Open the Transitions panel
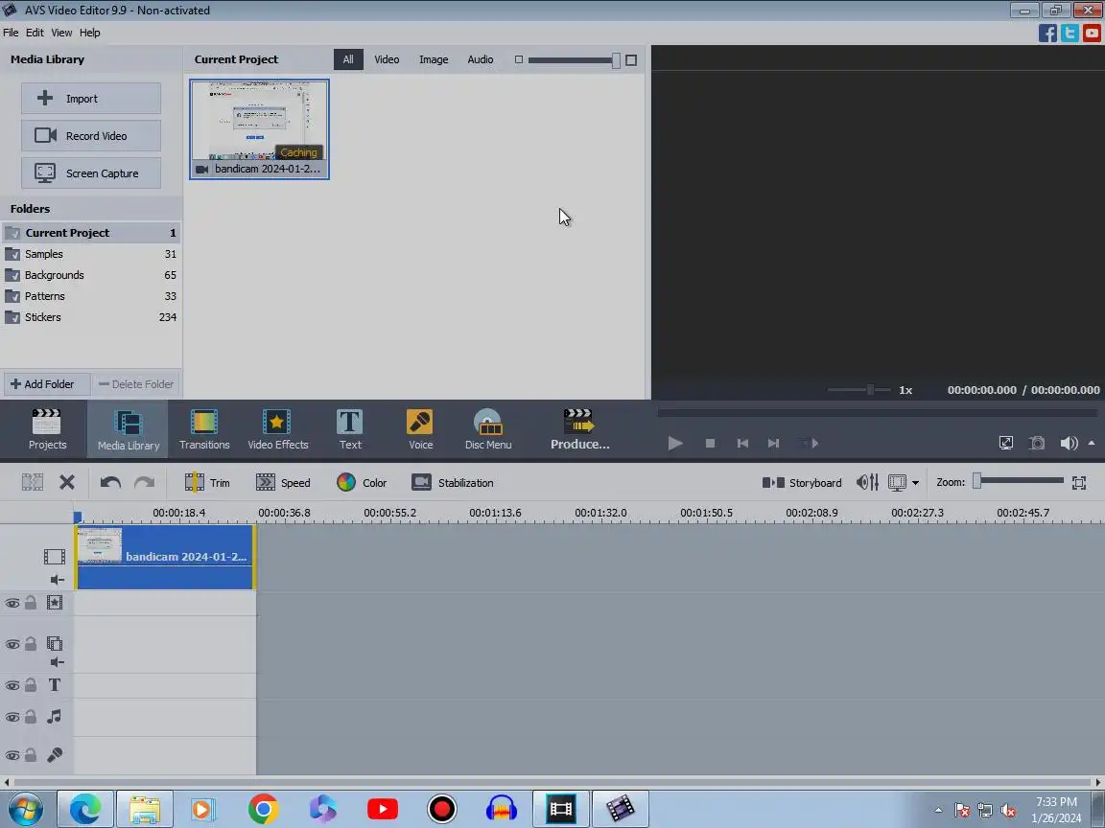This screenshot has width=1105, height=828. coord(204,429)
